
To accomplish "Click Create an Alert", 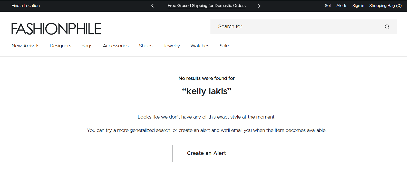I will point(206,153).
